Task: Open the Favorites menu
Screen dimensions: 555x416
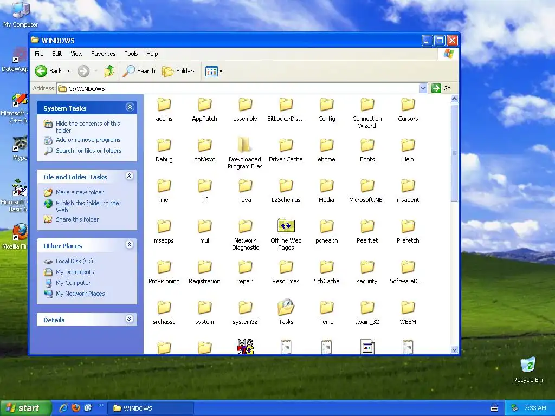Action: 104,54
